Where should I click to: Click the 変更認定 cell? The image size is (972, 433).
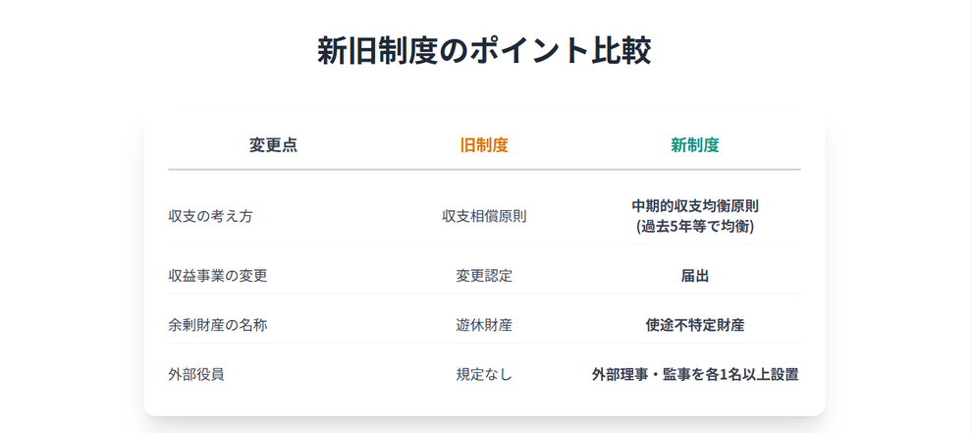pyautogui.click(x=484, y=276)
